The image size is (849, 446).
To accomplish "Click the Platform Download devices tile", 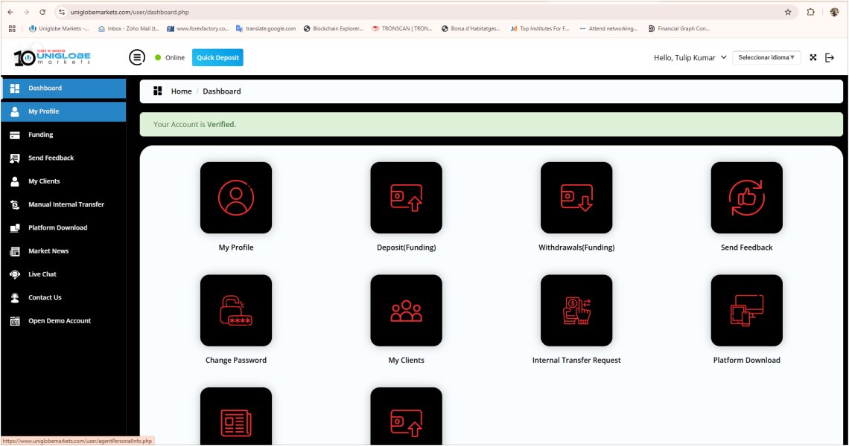I will tap(746, 311).
